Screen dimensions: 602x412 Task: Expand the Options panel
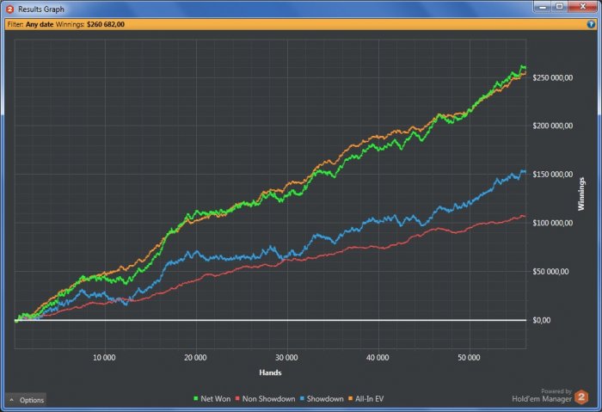(26, 400)
